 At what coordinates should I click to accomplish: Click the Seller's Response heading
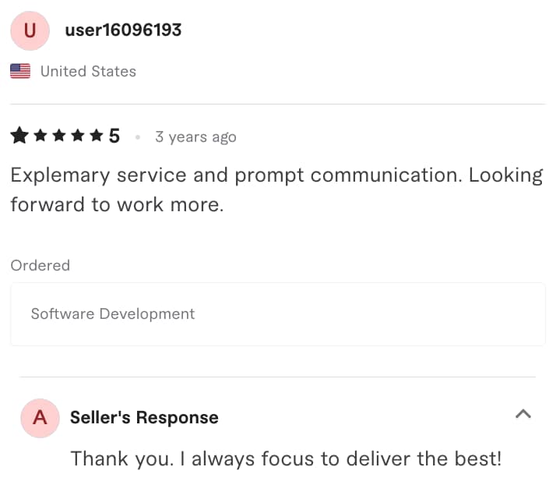click(x=144, y=417)
